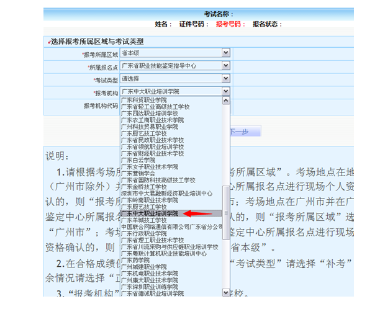Choose 广东羊城技工学校 option
Image resolution: width=380 pixels, height=309 pixels.
[x=144, y=220]
